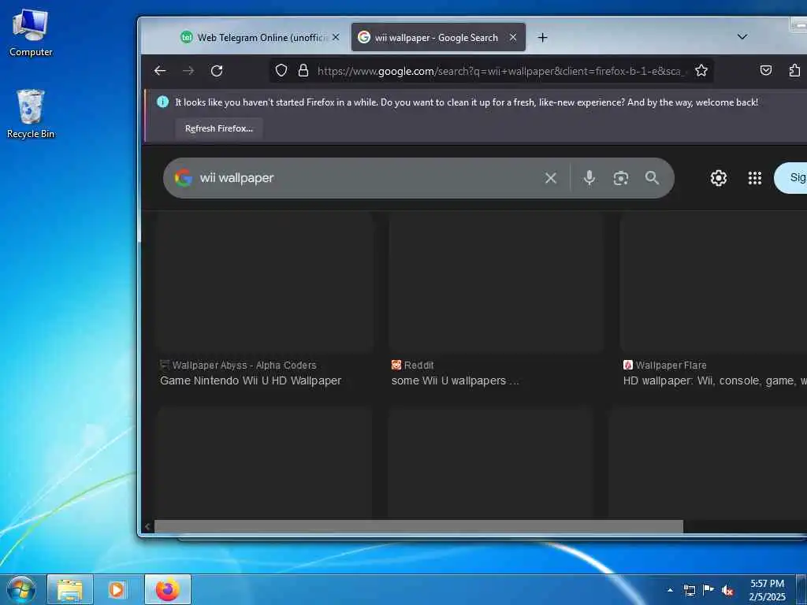
Task: Focus the wii wallpaper search input
Action: point(368,178)
